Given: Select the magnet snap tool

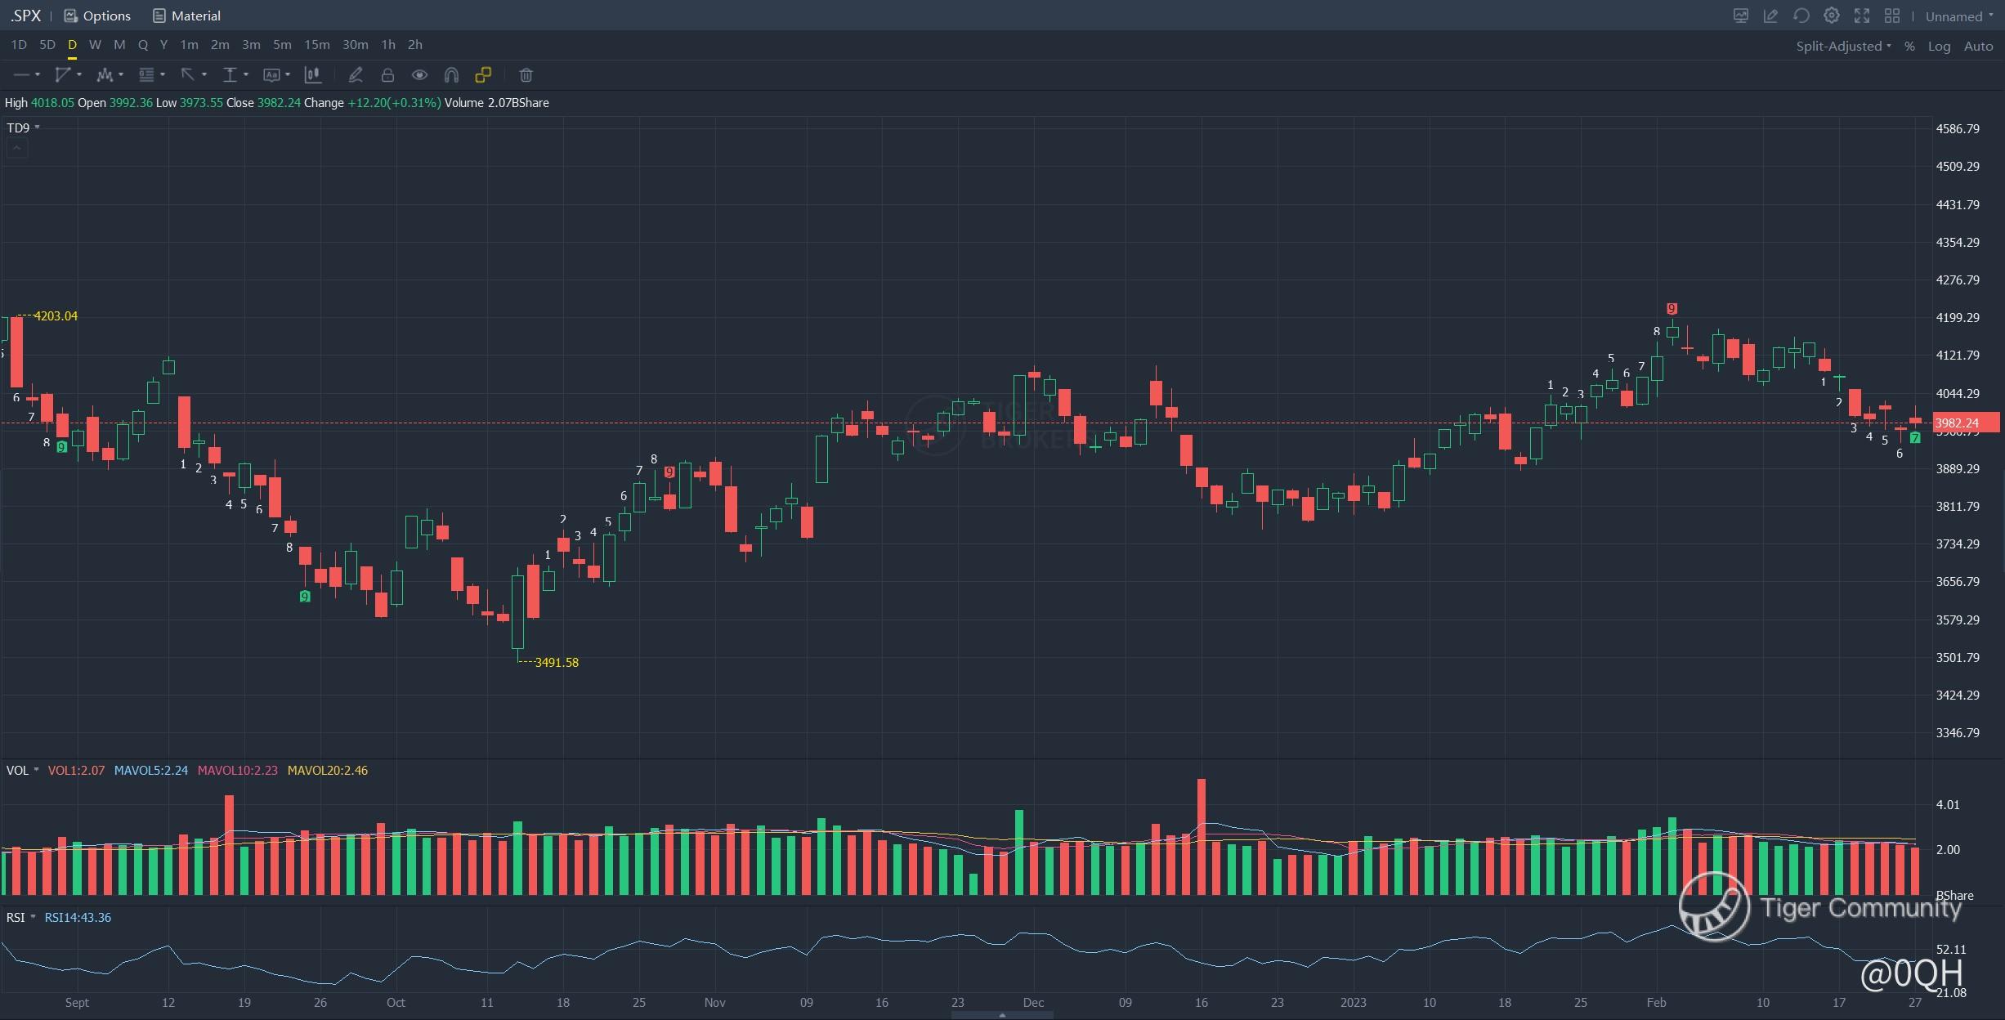Looking at the screenshot, I should [451, 75].
